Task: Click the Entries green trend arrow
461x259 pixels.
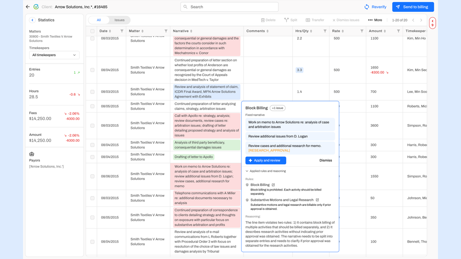Action: click(x=79, y=73)
